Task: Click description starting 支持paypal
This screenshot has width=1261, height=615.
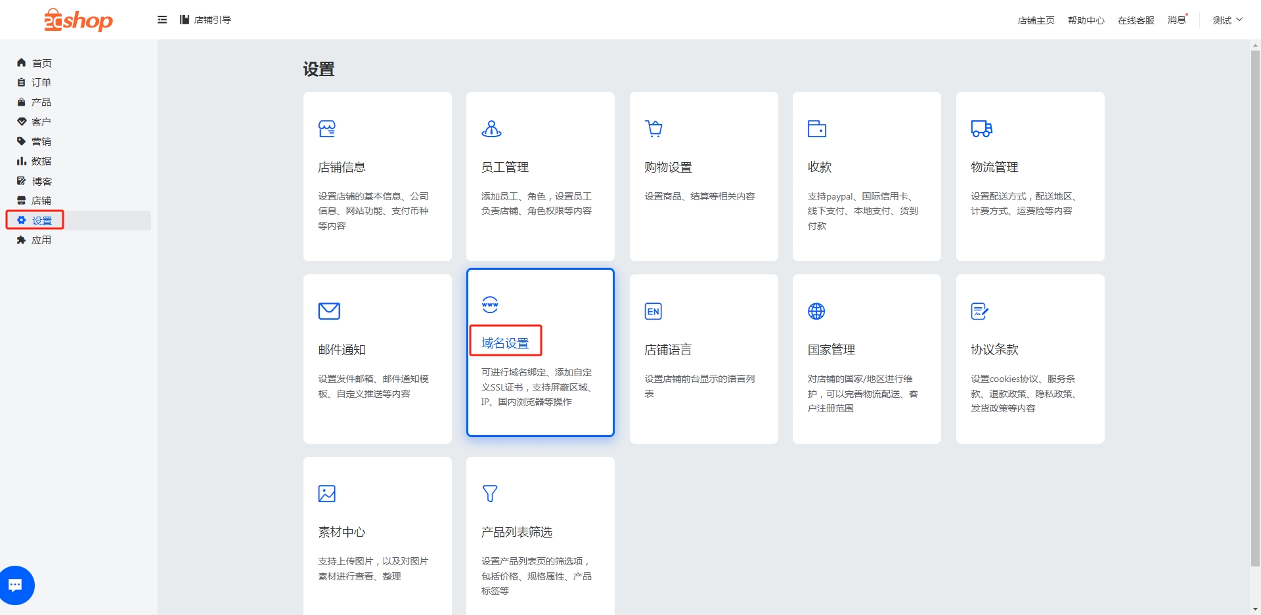Action: (x=863, y=211)
